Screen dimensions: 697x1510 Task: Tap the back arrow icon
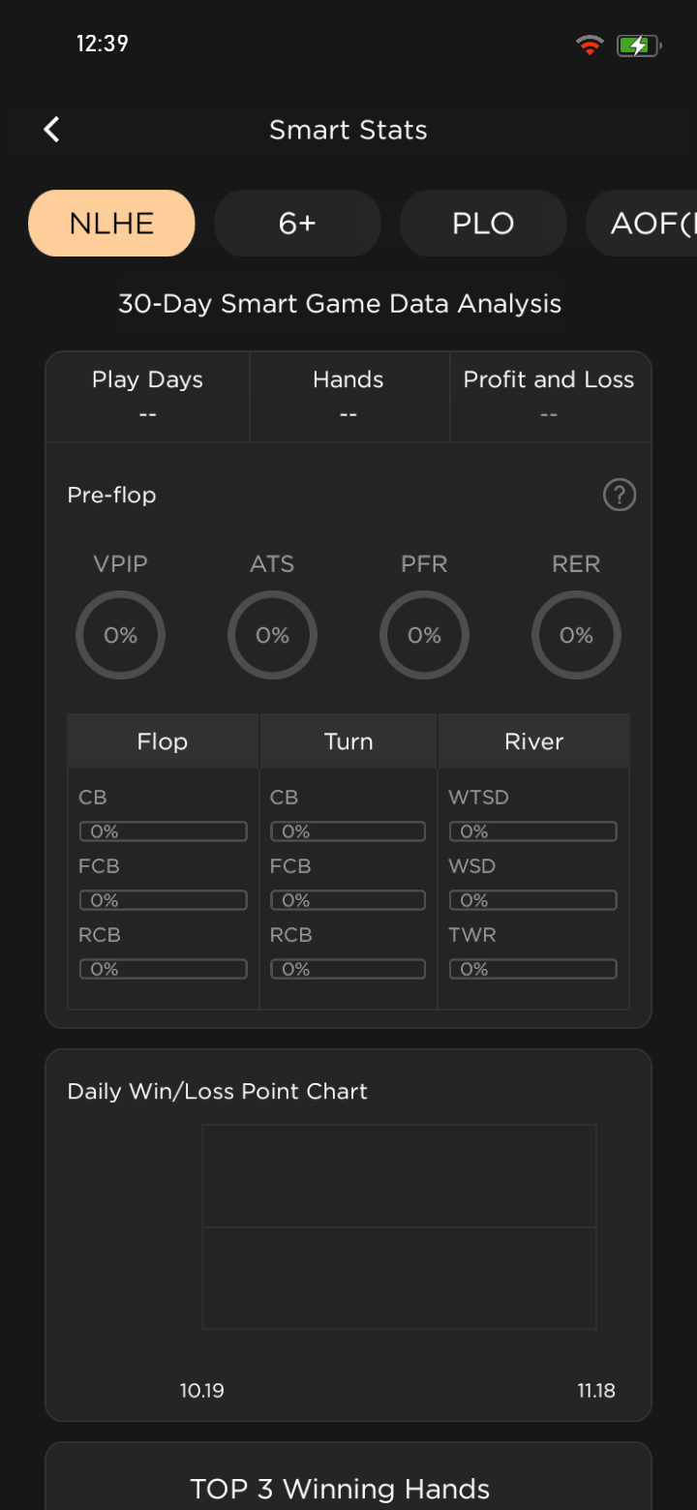click(x=52, y=130)
